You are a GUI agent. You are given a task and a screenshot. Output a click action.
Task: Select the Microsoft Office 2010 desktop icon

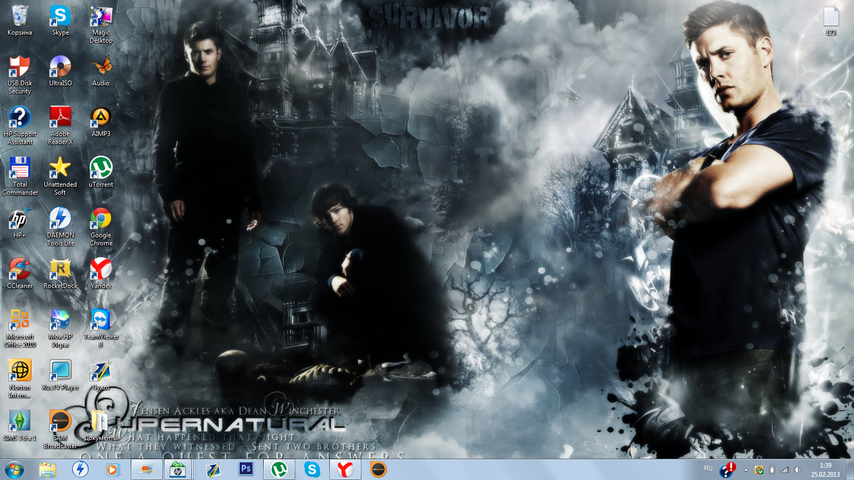pyautogui.click(x=20, y=321)
